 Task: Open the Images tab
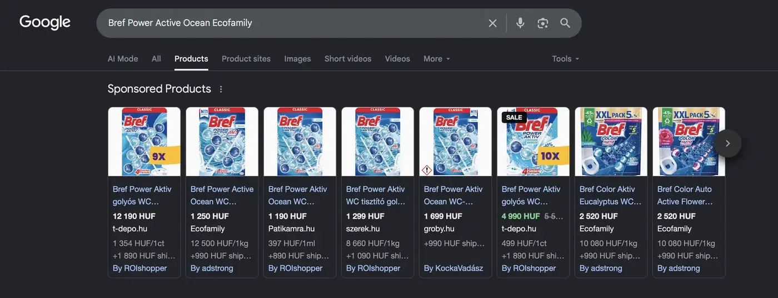[x=298, y=58]
